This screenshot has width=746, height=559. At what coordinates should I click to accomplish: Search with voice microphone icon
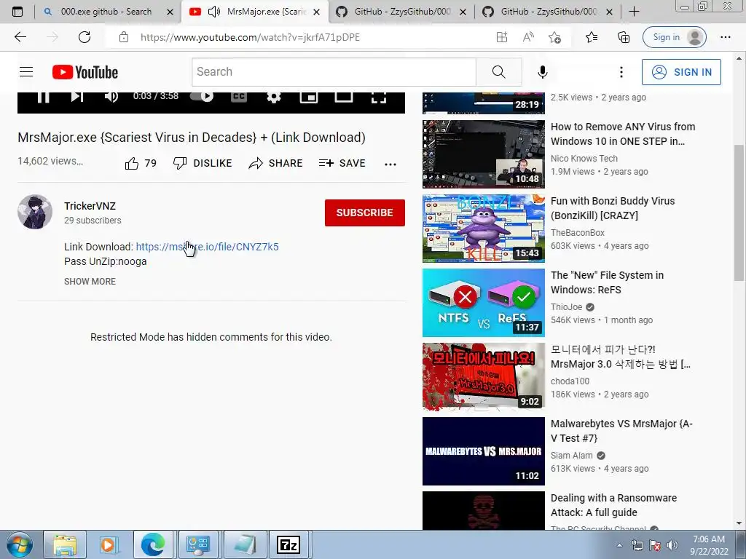(x=542, y=72)
